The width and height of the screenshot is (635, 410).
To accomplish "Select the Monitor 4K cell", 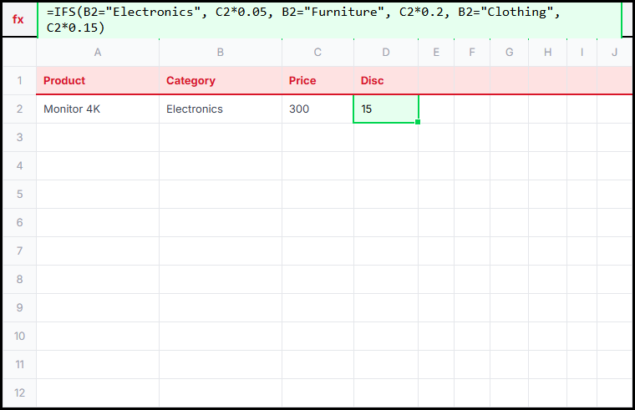I will pyautogui.click(x=98, y=109).
